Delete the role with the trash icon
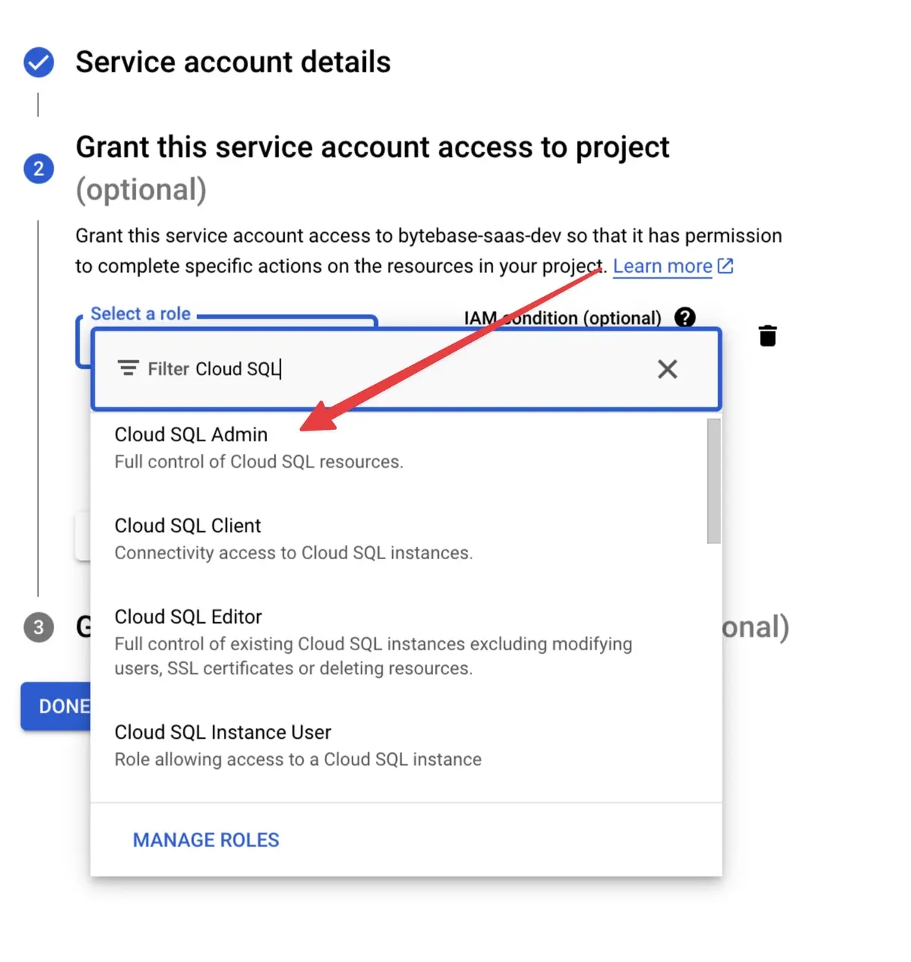Image resolution: width=911 pixels, height=962 pixels. coord(767,336)
